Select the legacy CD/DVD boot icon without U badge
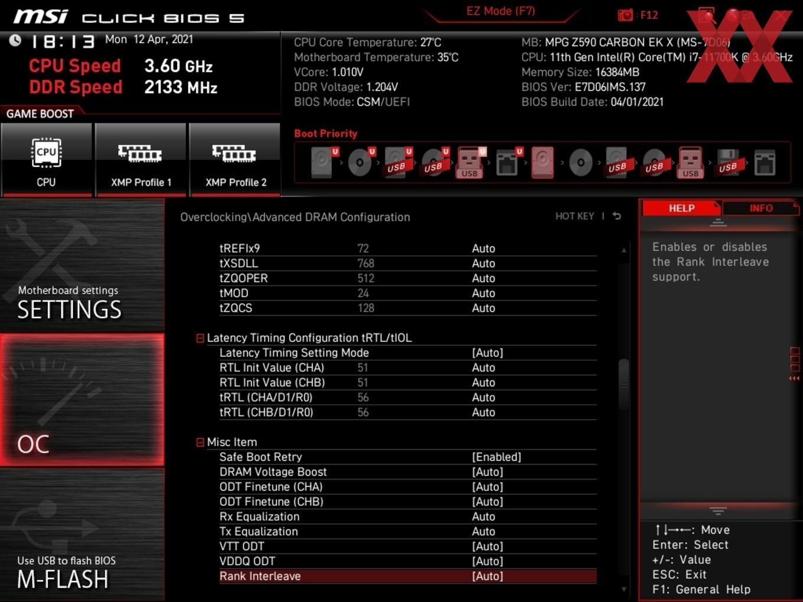 point(580,162)
